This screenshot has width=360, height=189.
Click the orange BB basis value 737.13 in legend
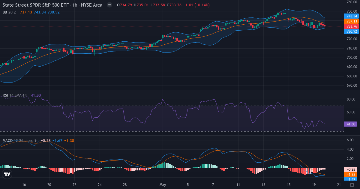click(x=26, y=12)
